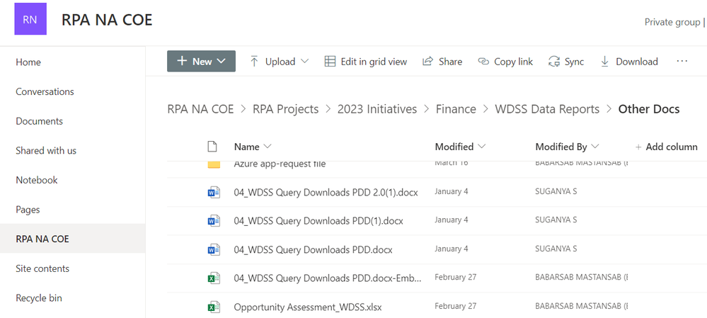This screenshot has height=318, width=707.
Task: Click March 16 date of Azure folder
Action: [452, 164]
